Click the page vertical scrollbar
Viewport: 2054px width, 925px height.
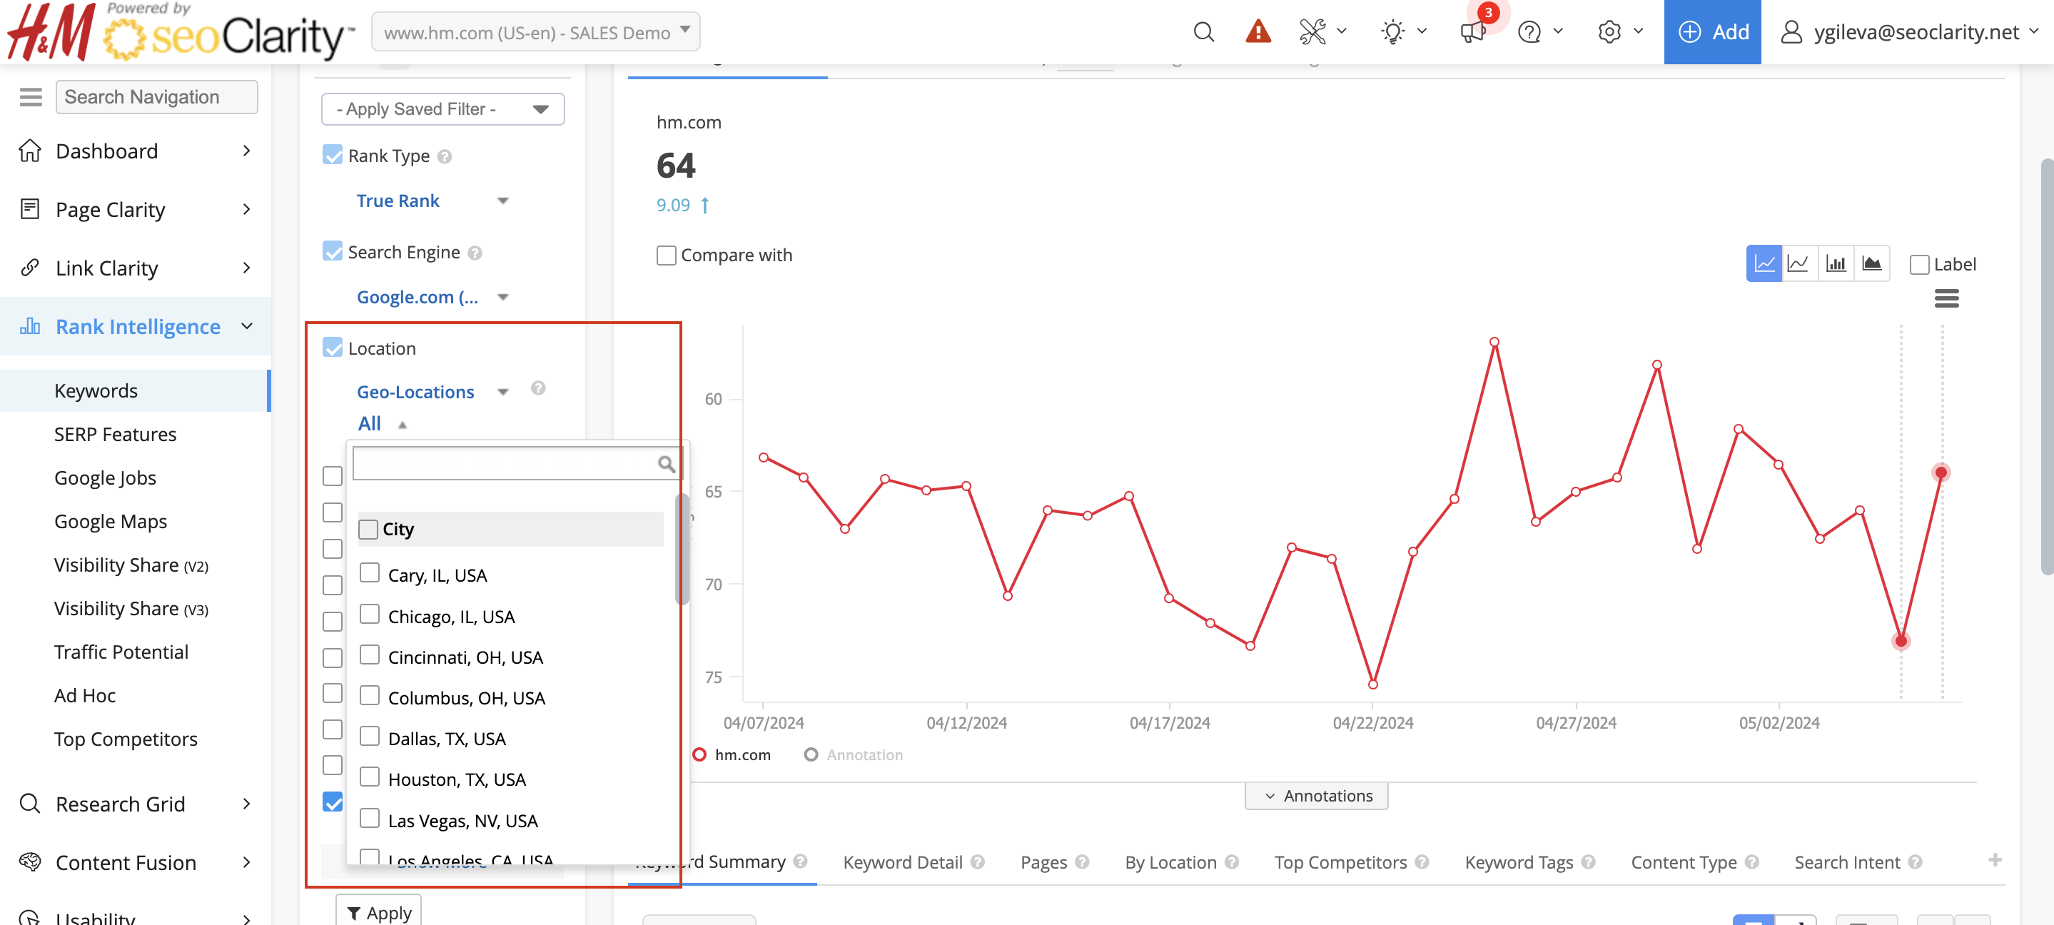[x=2047, y=367]
